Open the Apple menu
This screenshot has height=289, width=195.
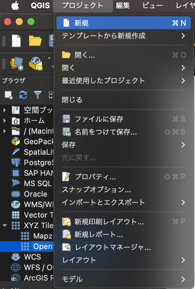tap(15, 6)
